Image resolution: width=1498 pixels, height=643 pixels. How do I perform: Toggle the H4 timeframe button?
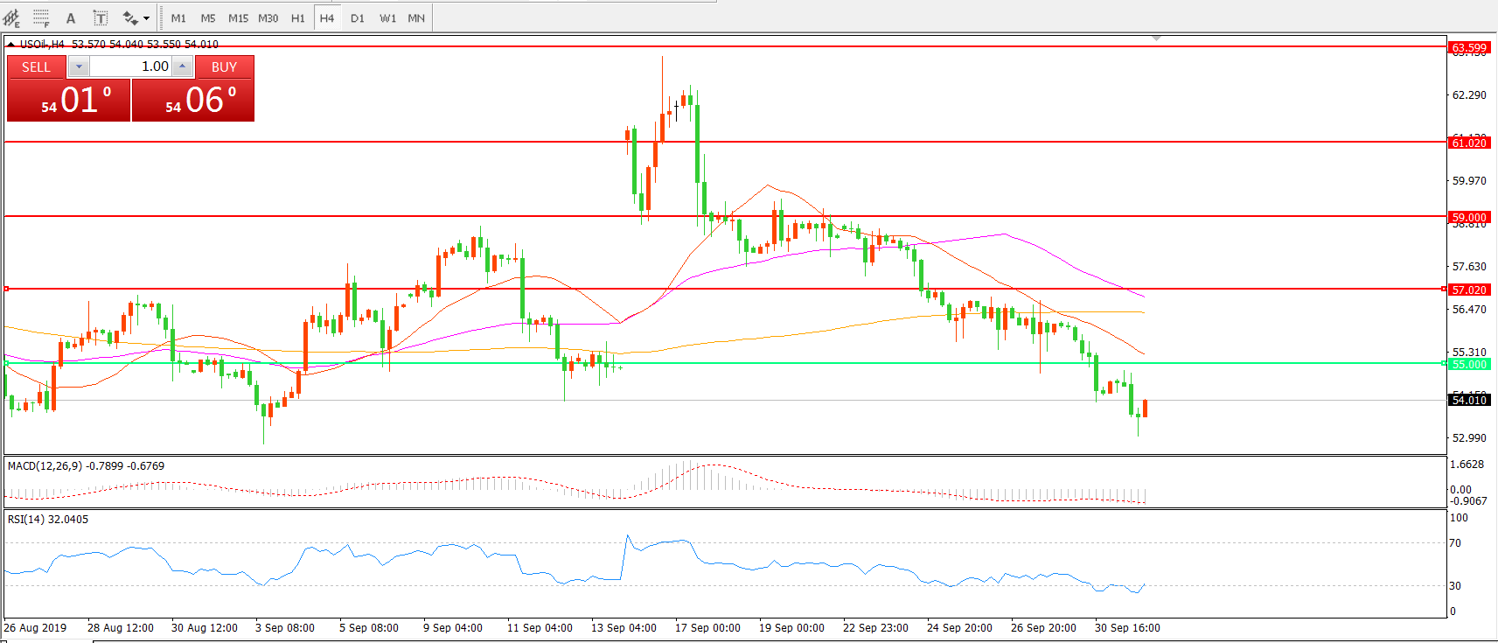click(327, 17)
